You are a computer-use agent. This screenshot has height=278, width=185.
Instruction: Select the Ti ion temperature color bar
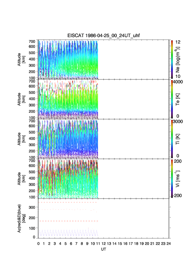click(x=172, y=139)
